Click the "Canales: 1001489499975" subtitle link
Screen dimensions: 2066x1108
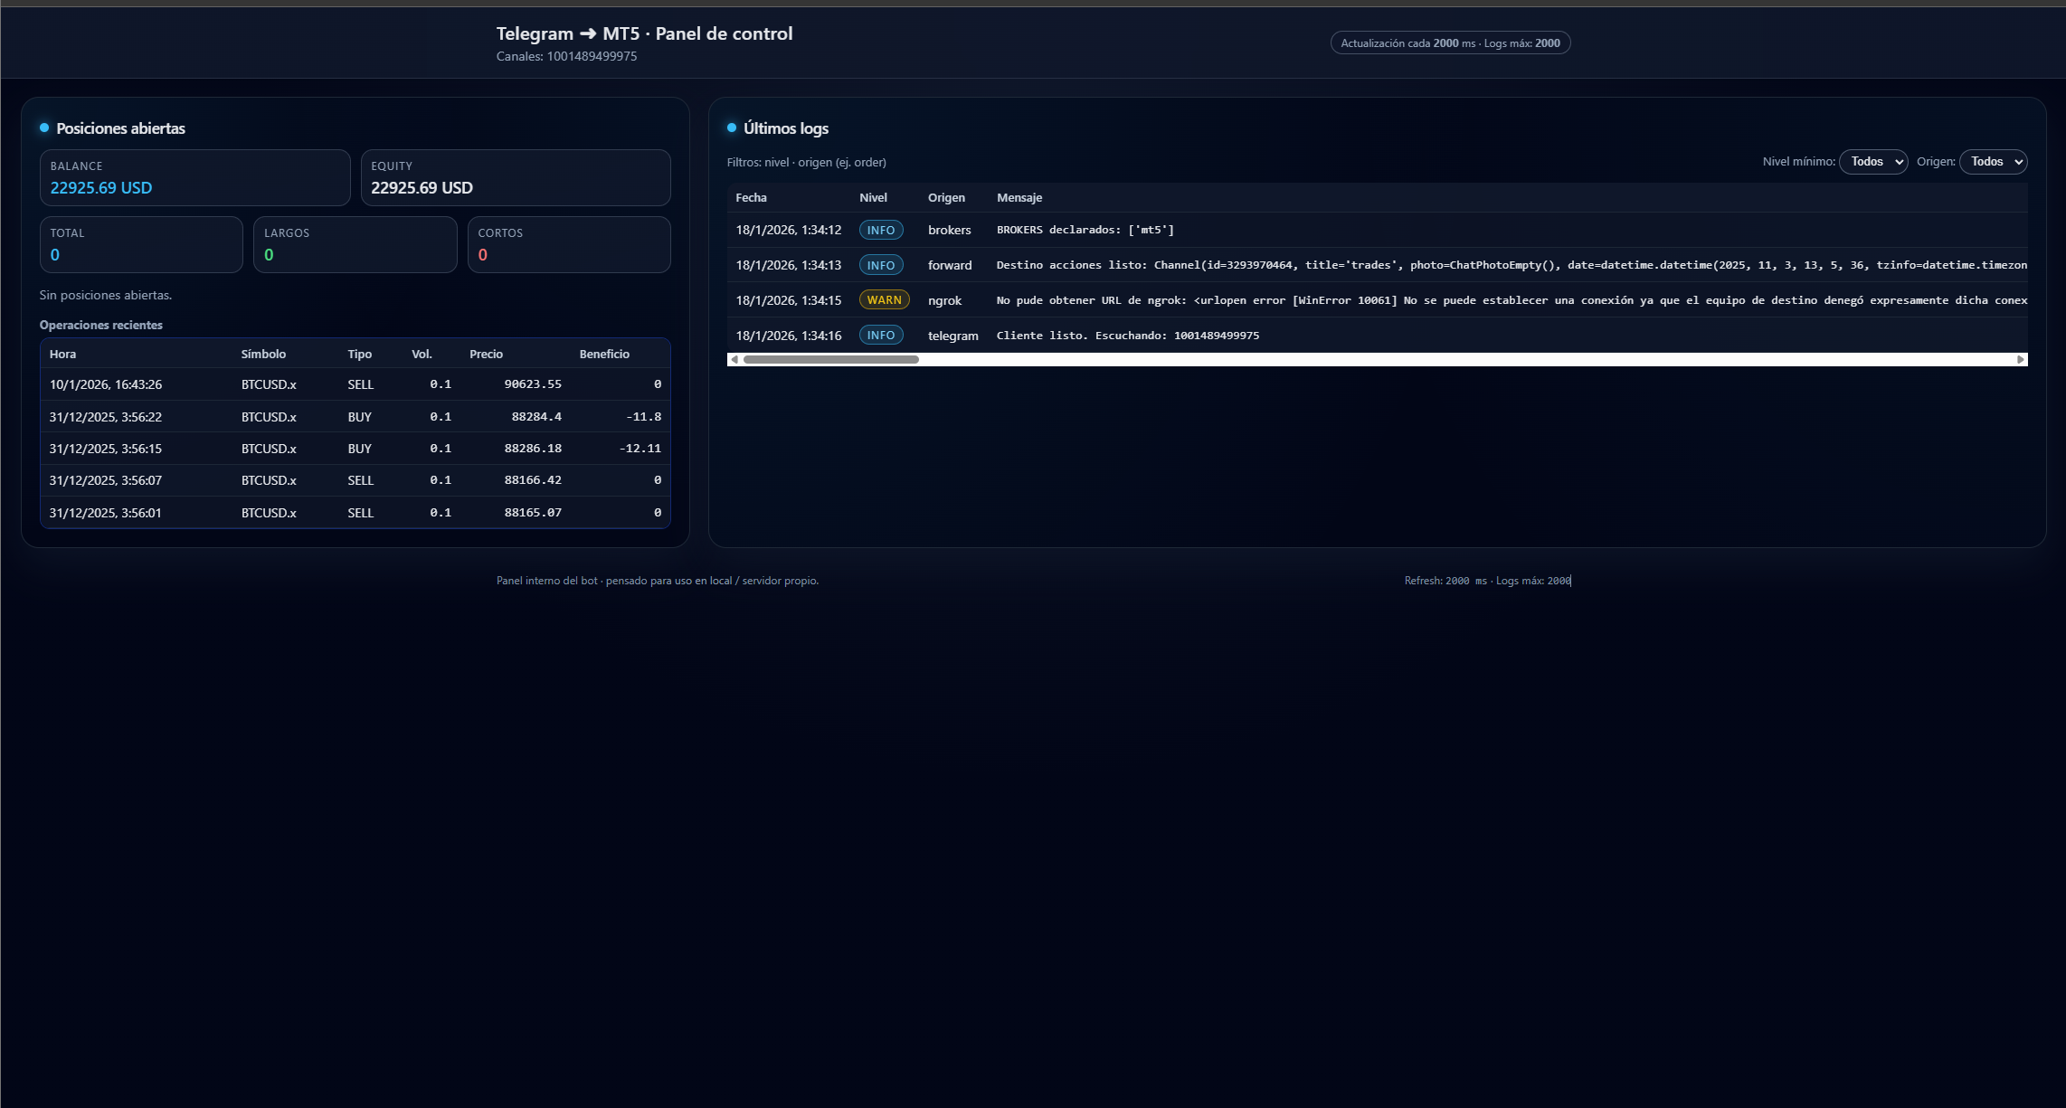566,56
